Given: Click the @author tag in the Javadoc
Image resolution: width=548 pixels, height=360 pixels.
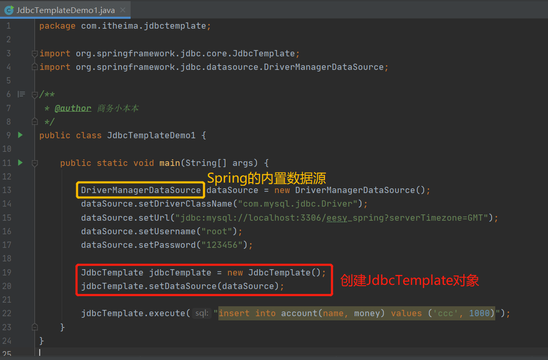Looking at the screenshot, I should pos(73,108).
